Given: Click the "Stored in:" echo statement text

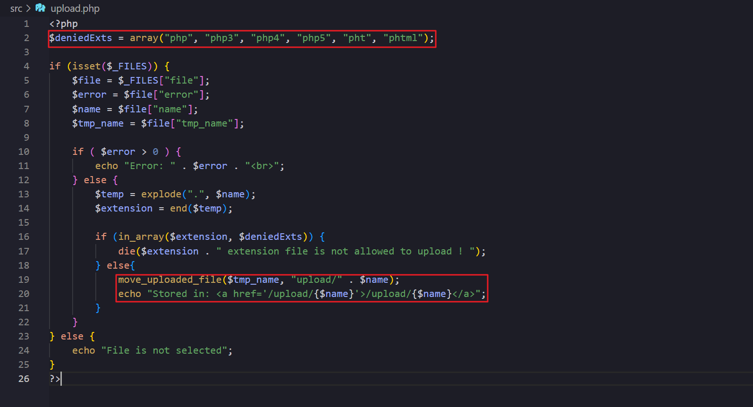Looking at the screenshot, I should 178,294.
